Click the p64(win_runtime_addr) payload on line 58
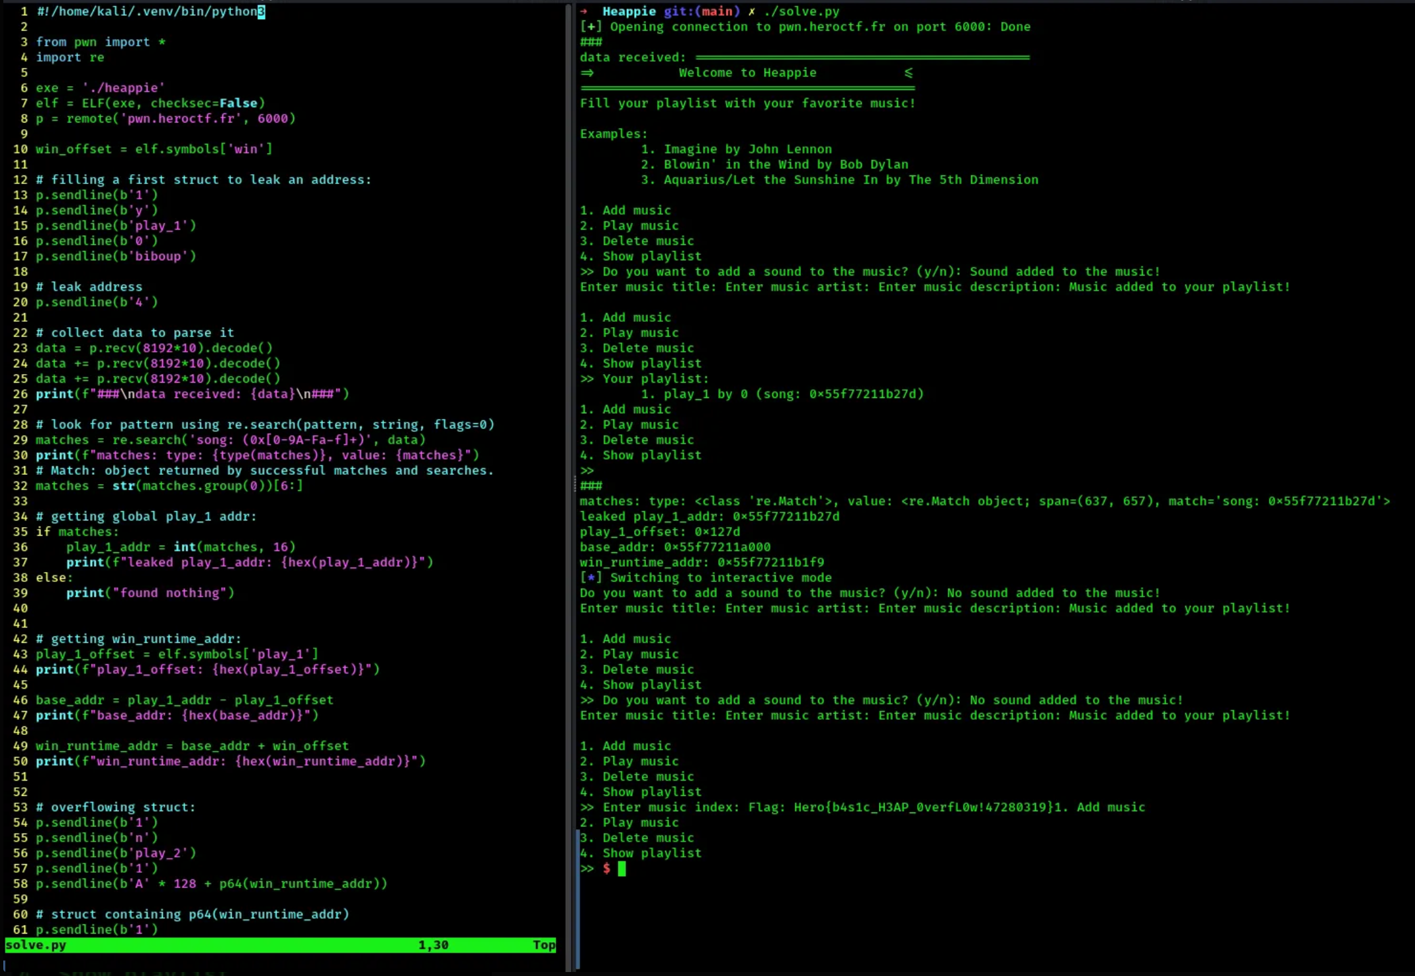 pos(299,884)
